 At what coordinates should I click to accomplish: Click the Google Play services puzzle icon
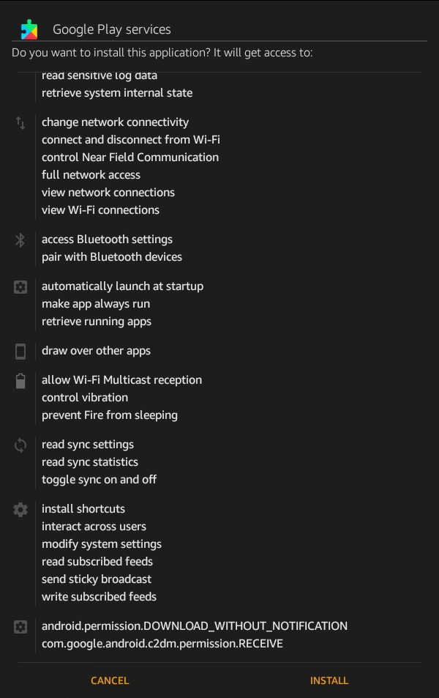[x=29, y=29]
